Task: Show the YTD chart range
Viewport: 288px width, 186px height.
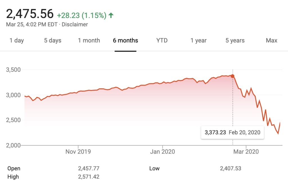Action: (162, 40)
